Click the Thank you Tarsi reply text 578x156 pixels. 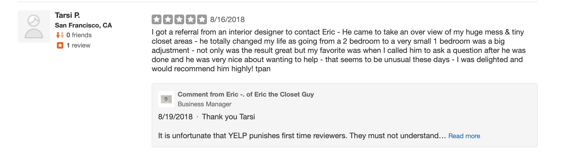click(228, 117)
